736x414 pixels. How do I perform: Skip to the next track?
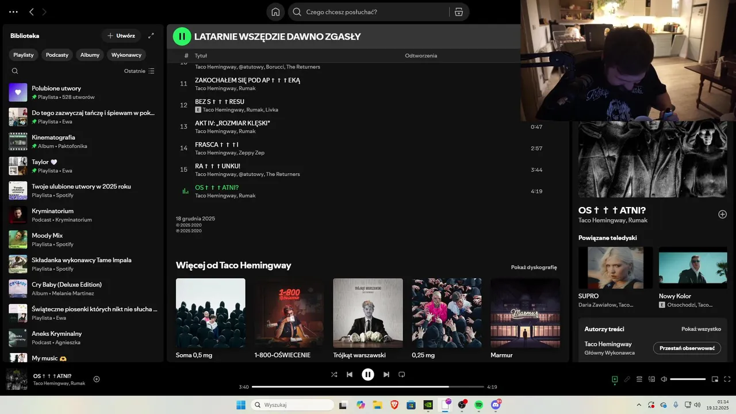386,374
